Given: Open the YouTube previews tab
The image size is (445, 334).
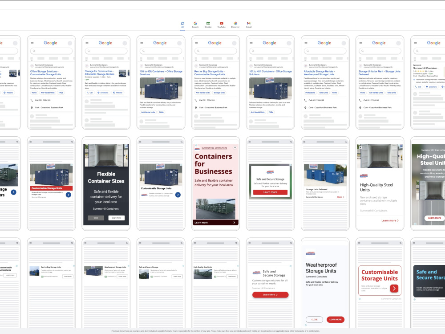Looking at the screenshot, I should point(221,24).
